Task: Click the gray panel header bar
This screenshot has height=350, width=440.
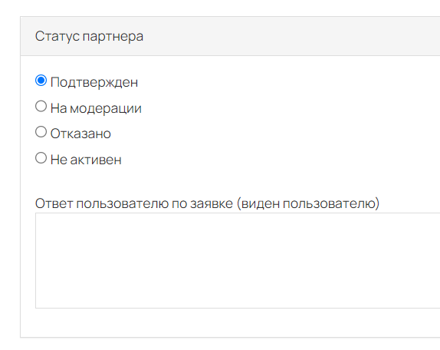Action: pyautogui.click(x=230, y=36)
